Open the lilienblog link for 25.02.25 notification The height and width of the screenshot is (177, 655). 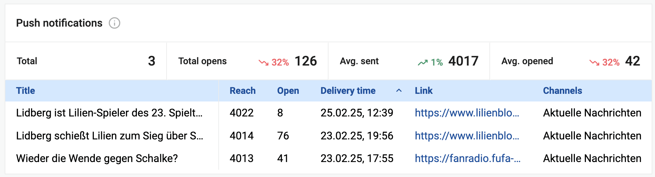467,113
